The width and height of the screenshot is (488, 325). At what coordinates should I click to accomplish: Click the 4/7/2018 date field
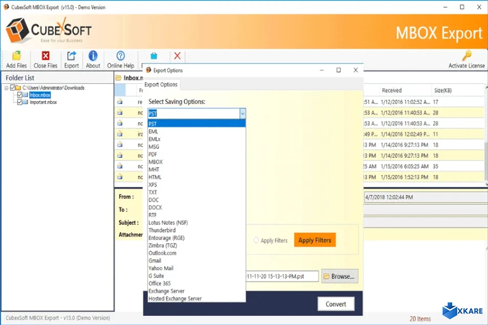(x=426, y=197)
